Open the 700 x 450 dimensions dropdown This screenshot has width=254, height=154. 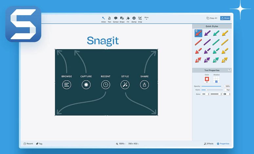[133, 143]
